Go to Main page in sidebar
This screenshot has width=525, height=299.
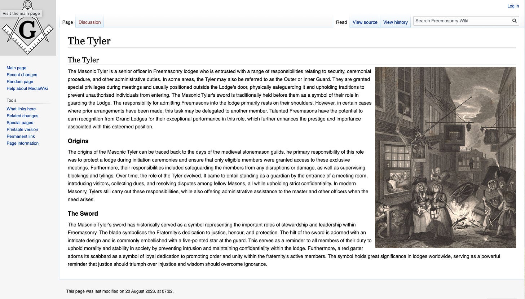[17, 68]
